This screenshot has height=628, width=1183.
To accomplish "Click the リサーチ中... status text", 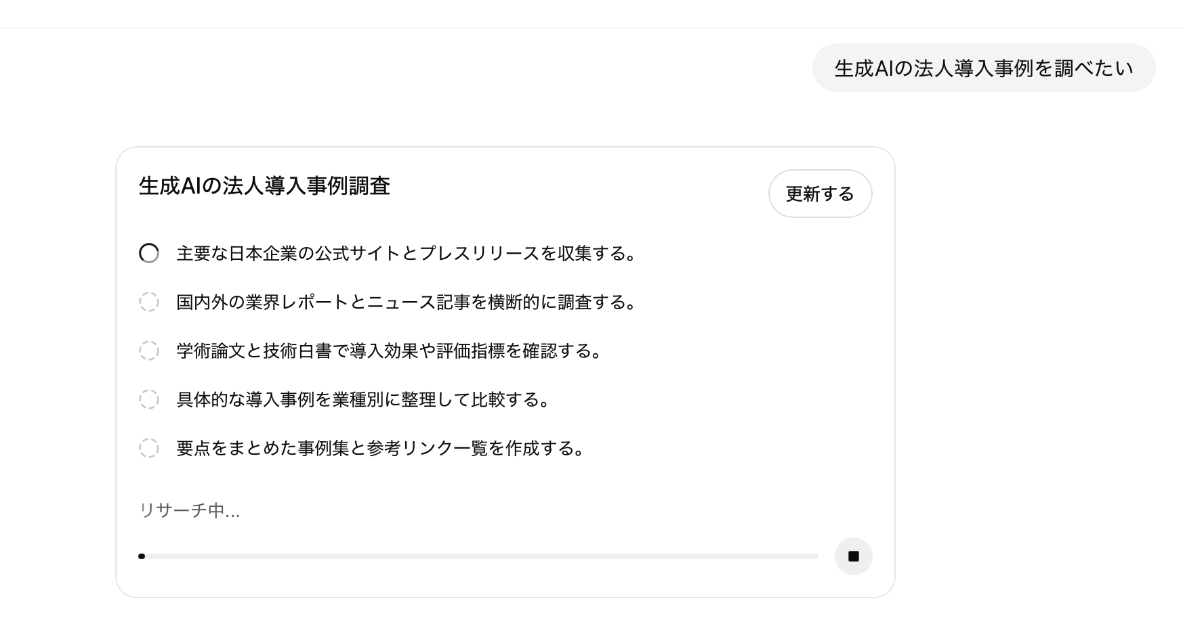I will coord(189,510).
